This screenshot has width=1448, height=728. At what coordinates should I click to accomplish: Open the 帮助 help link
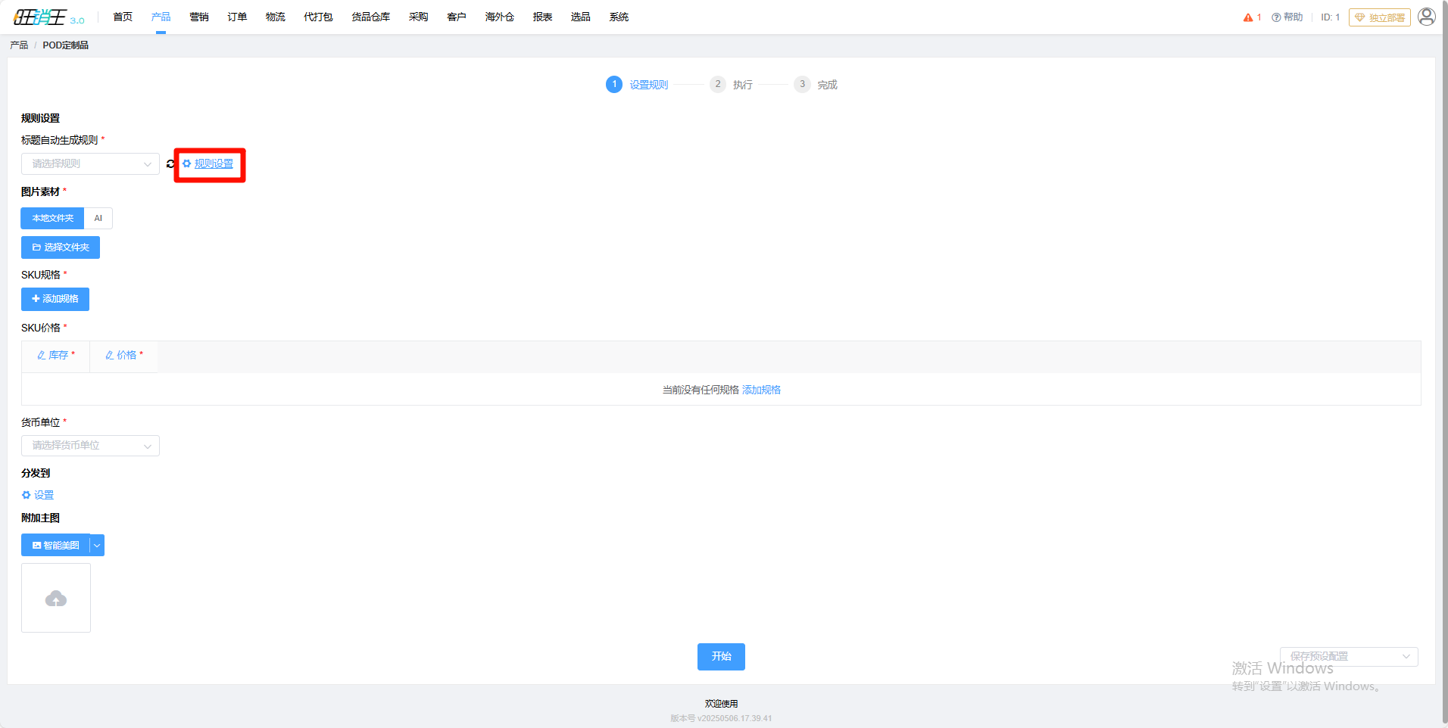point(1287,17)
